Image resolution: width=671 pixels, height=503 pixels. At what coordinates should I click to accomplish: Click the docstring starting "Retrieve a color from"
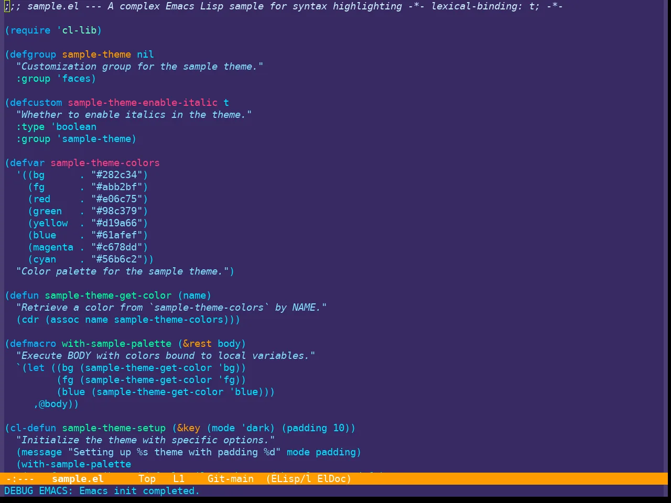[171, 308]
